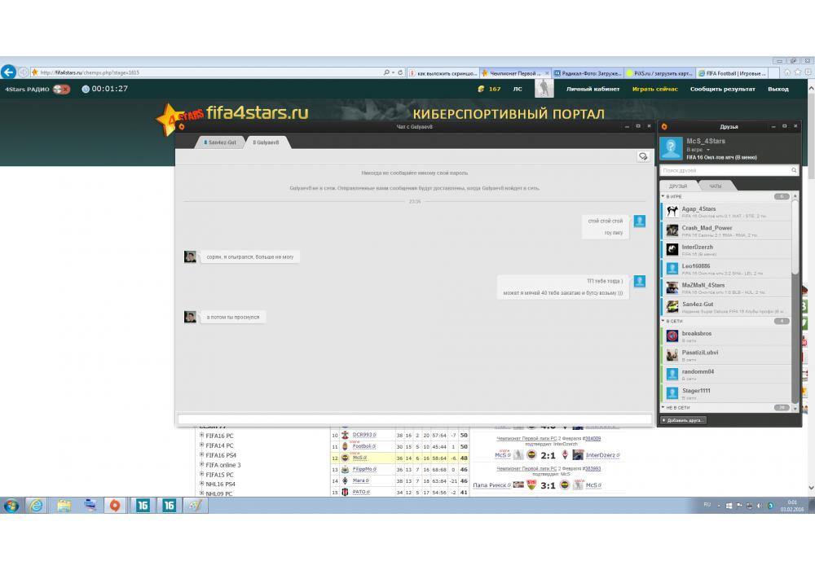This screenshot has width=815, height=570.
Task: Click 'Играть сейчас' in the site menu
Action: [x=654, y=89]
